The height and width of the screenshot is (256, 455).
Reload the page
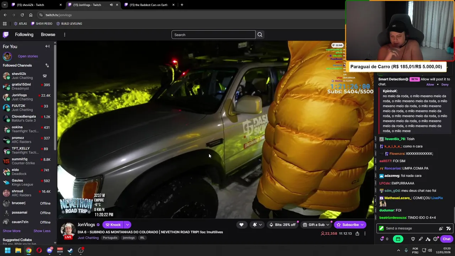coord(22,15)
